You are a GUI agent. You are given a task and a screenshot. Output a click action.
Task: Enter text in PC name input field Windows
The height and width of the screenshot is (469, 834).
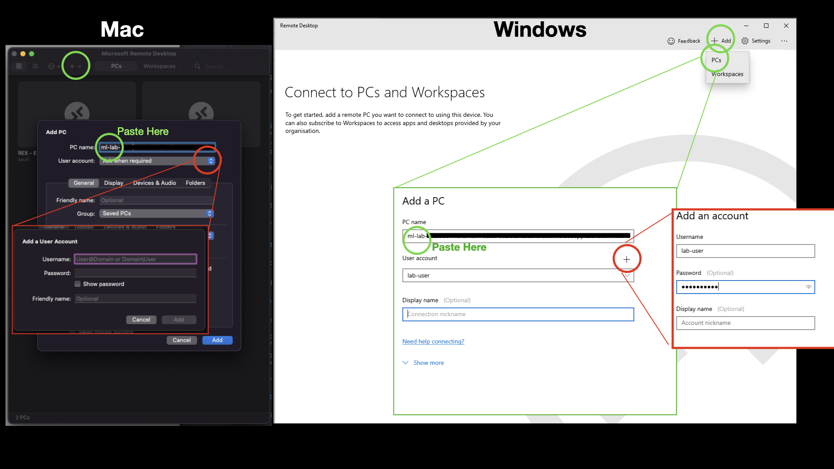tap(517, 235)
